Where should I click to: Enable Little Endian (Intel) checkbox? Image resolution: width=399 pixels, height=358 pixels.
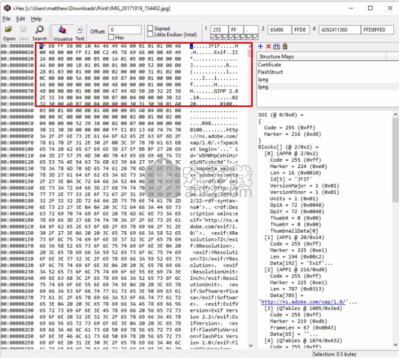[150, 34]
